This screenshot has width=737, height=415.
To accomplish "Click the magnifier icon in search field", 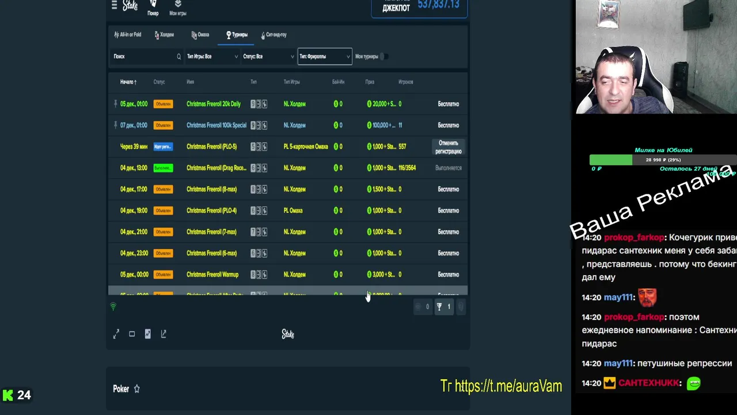I will click(x=178, y=56).
